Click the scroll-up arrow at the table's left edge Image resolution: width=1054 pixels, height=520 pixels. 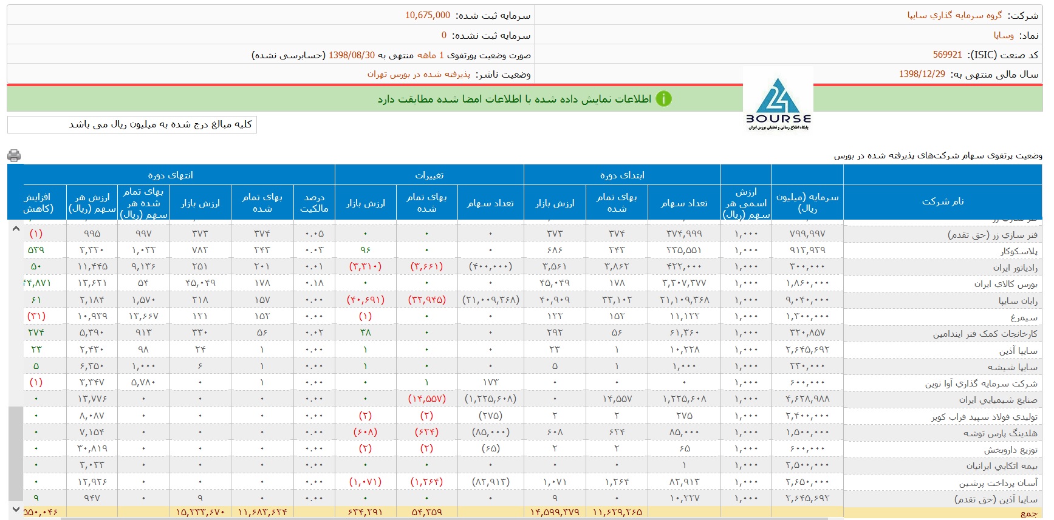click(x=16, y=229)
